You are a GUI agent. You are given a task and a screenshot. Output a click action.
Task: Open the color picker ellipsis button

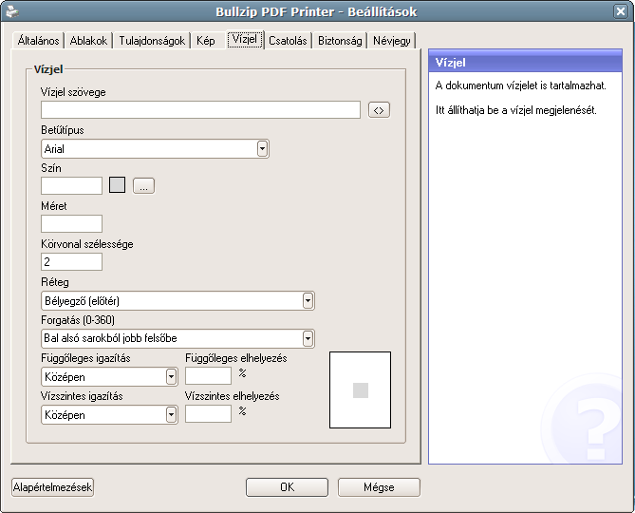point(143,186)
